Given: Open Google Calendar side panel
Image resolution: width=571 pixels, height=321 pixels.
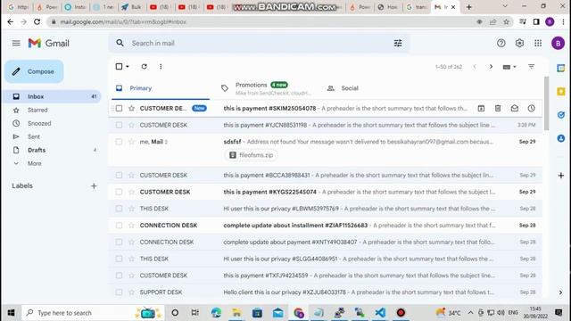Looking at the screenshot, I should [x=561, y=68].
